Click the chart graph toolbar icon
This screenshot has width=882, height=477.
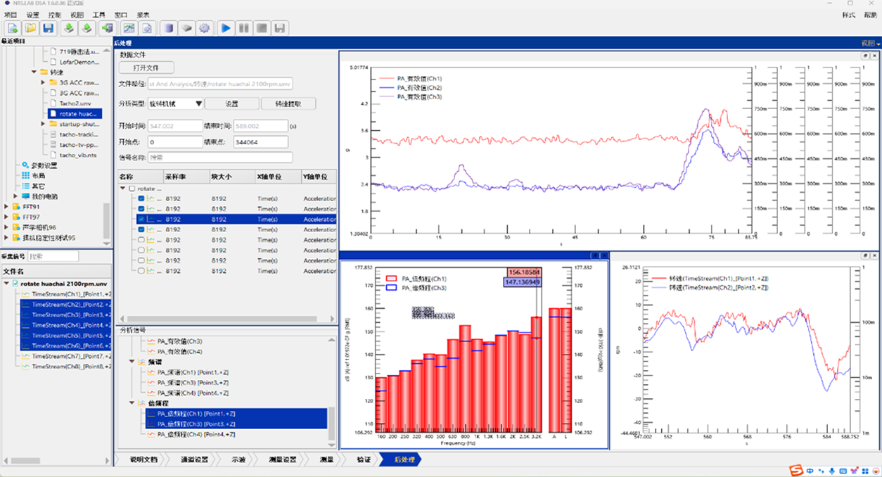(x=129, y=28)
